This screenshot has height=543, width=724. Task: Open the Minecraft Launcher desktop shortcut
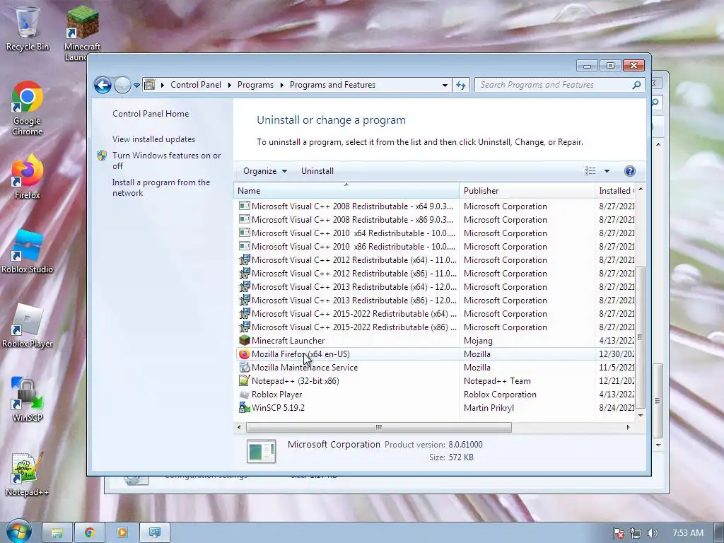coord(82,33)
